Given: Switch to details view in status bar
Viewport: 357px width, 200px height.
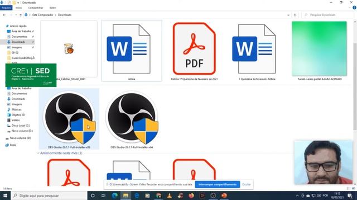Looking at the screenshot, I should pos(349,188).
